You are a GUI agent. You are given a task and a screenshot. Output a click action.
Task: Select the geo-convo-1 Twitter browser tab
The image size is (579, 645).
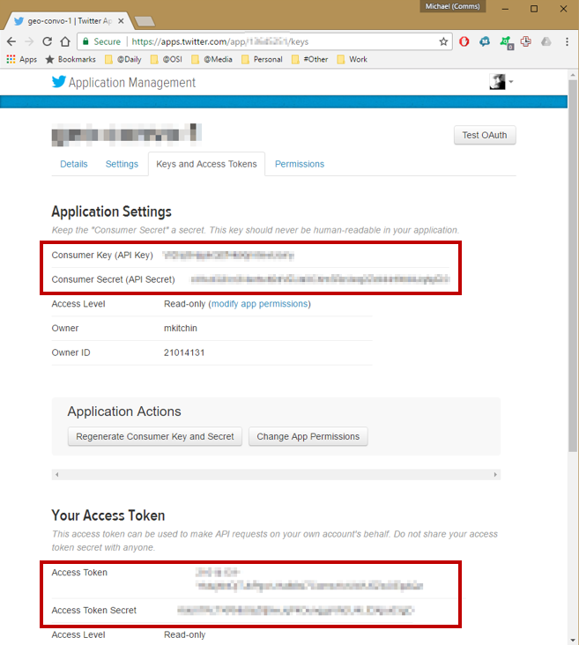pos(68,21)
